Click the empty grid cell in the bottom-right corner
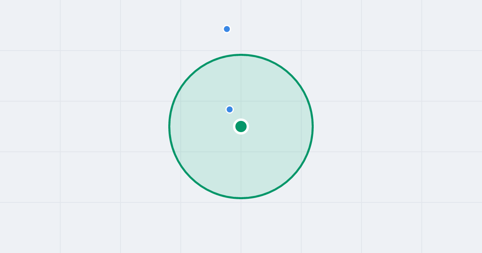The width and height of the screenshot is (482, 253). coord(452,228)
